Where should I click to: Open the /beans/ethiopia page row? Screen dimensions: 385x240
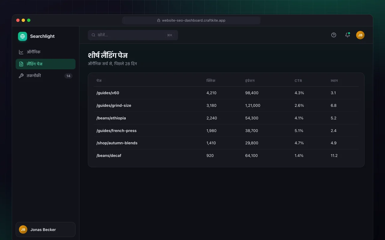coord(226,118)
